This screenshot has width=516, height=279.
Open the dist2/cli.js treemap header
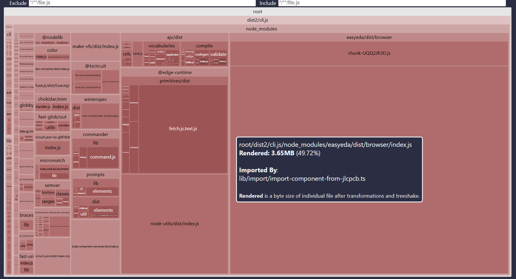pyautogui.click(x=258, y=20)
